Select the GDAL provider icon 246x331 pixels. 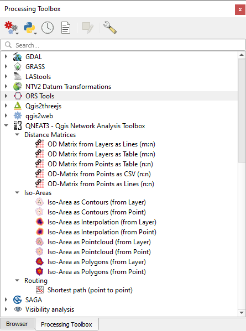click(x=18, y=57)
